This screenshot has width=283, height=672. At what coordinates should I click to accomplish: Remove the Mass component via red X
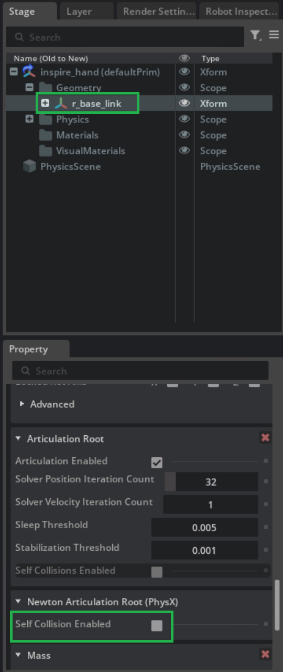tap(265, 654)
